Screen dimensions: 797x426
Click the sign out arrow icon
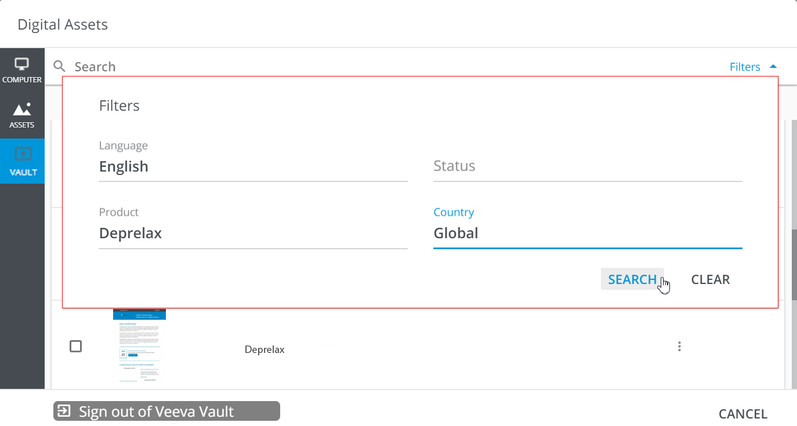click(64, 412)
